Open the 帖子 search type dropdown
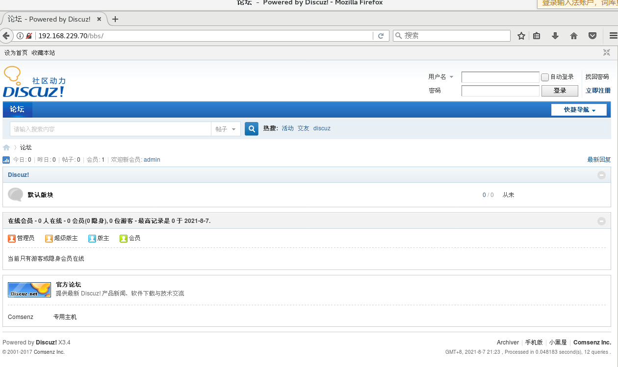618x367 pixels. 226,129
